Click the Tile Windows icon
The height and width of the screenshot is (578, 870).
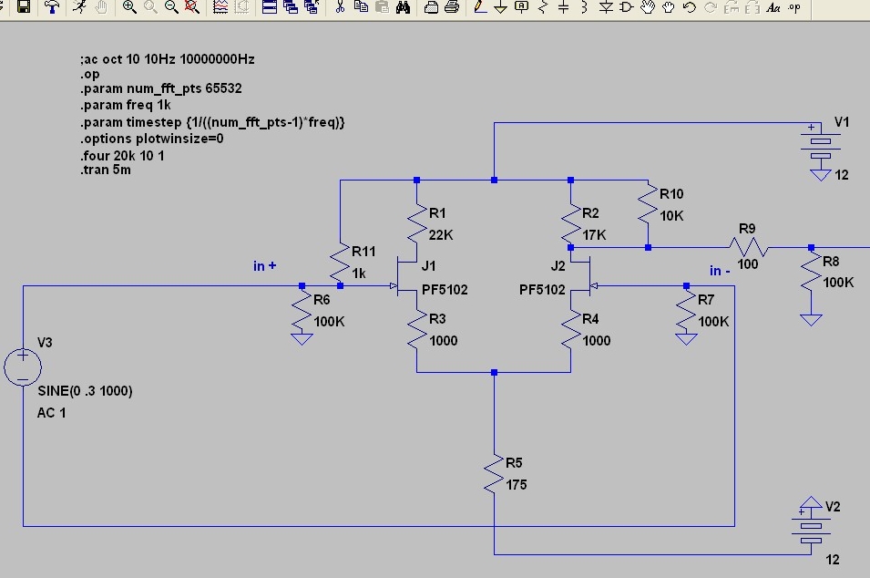point(269,6)
